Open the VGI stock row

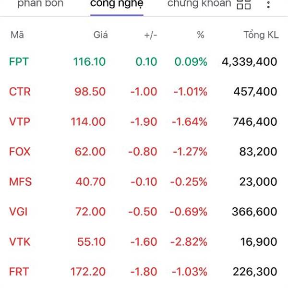click(143, 212)
